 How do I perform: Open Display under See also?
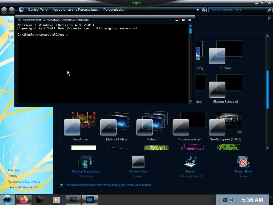tap(12, 176)
